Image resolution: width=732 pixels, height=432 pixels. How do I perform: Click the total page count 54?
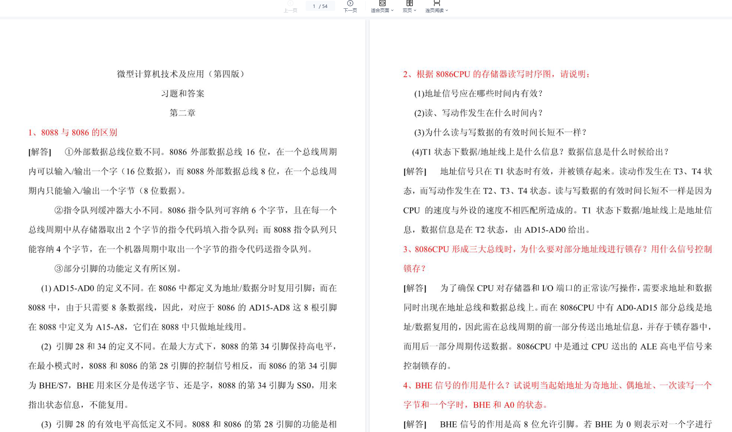(x=325, y=6)
